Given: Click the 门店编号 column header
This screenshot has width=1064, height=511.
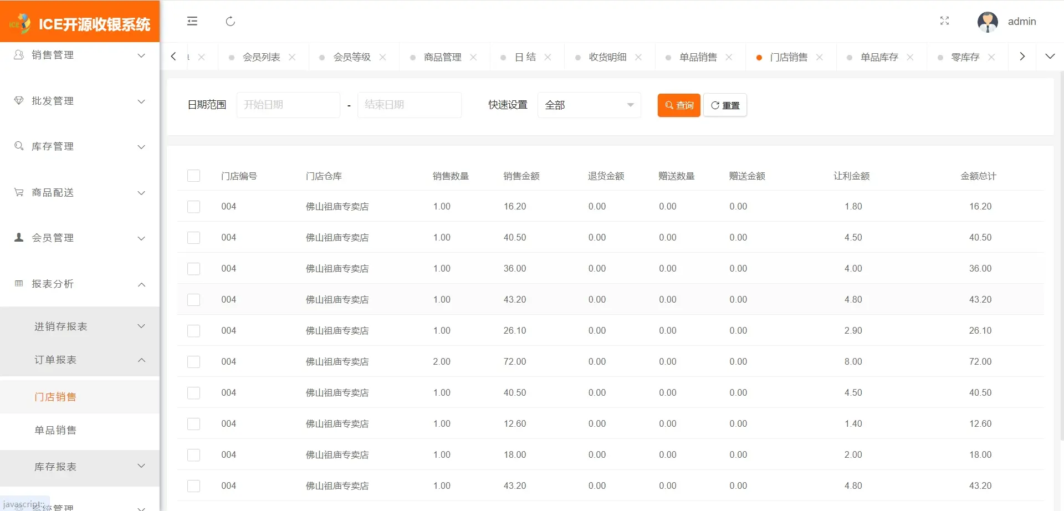Looking at the screenshot, I should coord(239,176).
